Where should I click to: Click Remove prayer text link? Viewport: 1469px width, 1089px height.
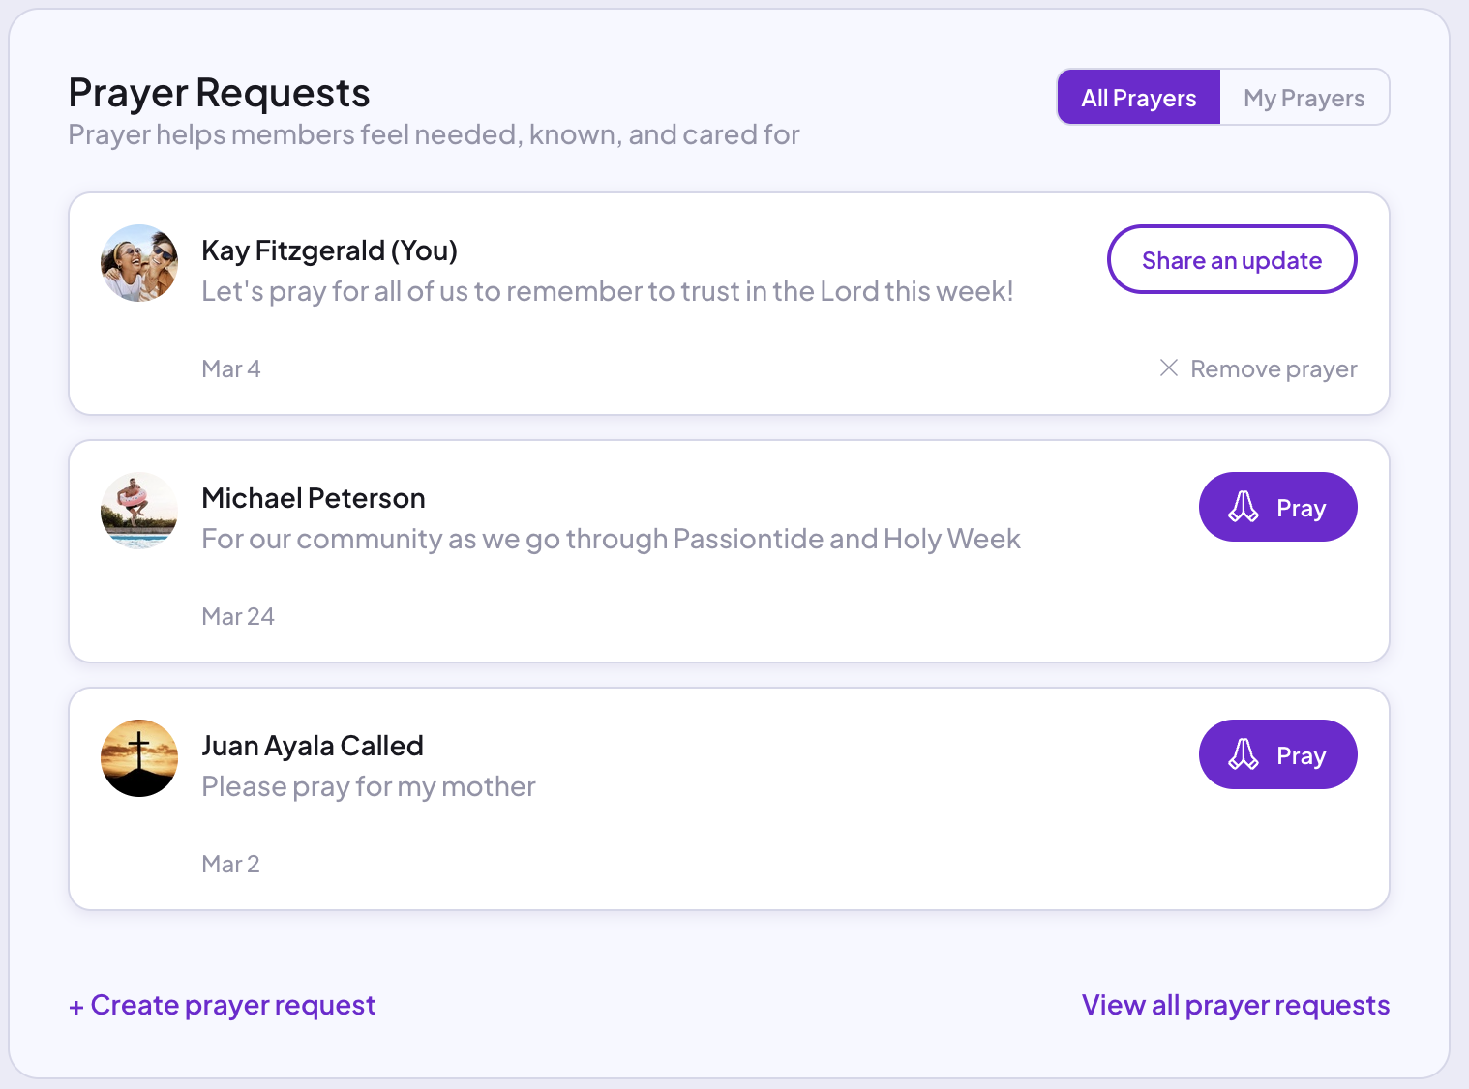coord(1274,369)
